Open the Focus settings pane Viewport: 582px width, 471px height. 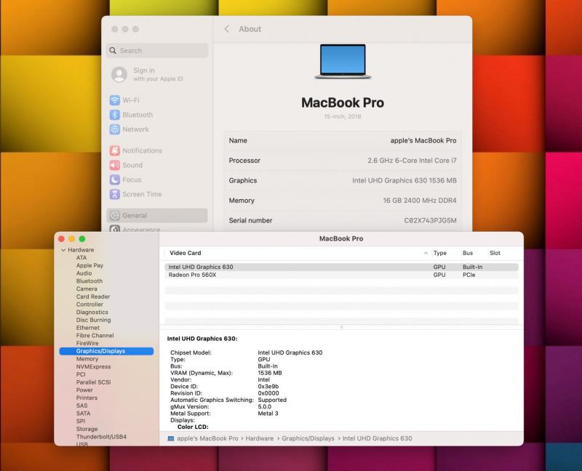pos(157,180)
